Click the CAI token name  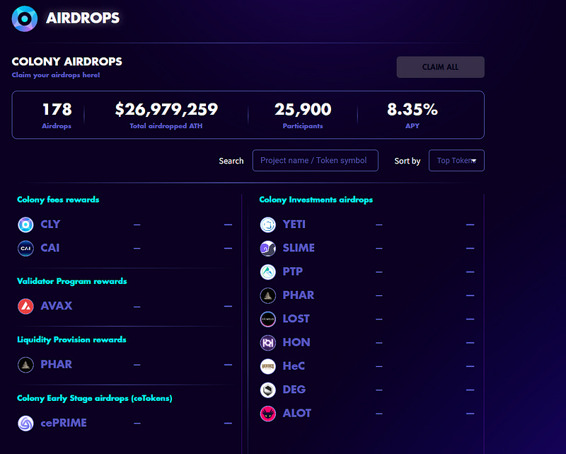[50, 248]
